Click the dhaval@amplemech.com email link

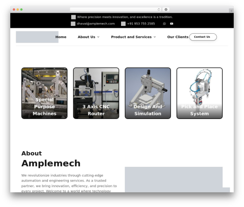point(96,23)
